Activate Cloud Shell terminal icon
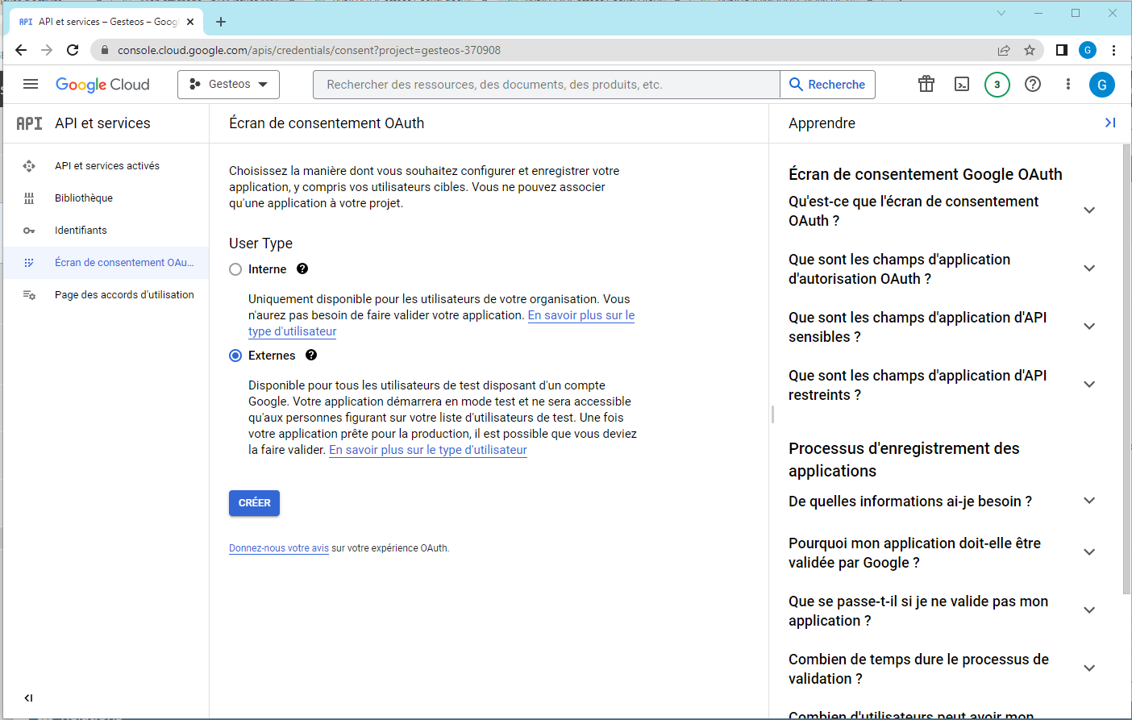Screen dimensions: 1132x720 pyautogui.click(x=962, y=84)
